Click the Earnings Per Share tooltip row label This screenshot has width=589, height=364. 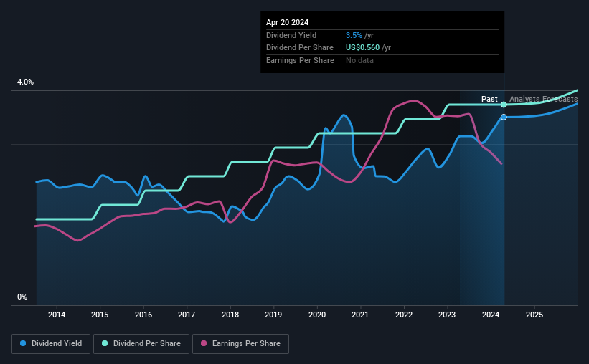[x=300, y=60]
